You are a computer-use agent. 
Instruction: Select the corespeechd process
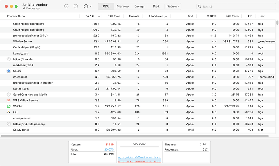pos(21,118)
